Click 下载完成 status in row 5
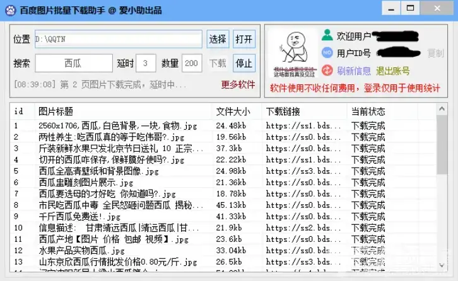This screenshot has width=458, height=281. point(368,171)
